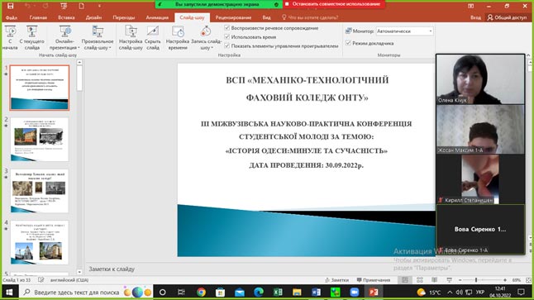
Task: Open slideshow setup (Настройка слайд-шоу)
Action: (131, 37)
